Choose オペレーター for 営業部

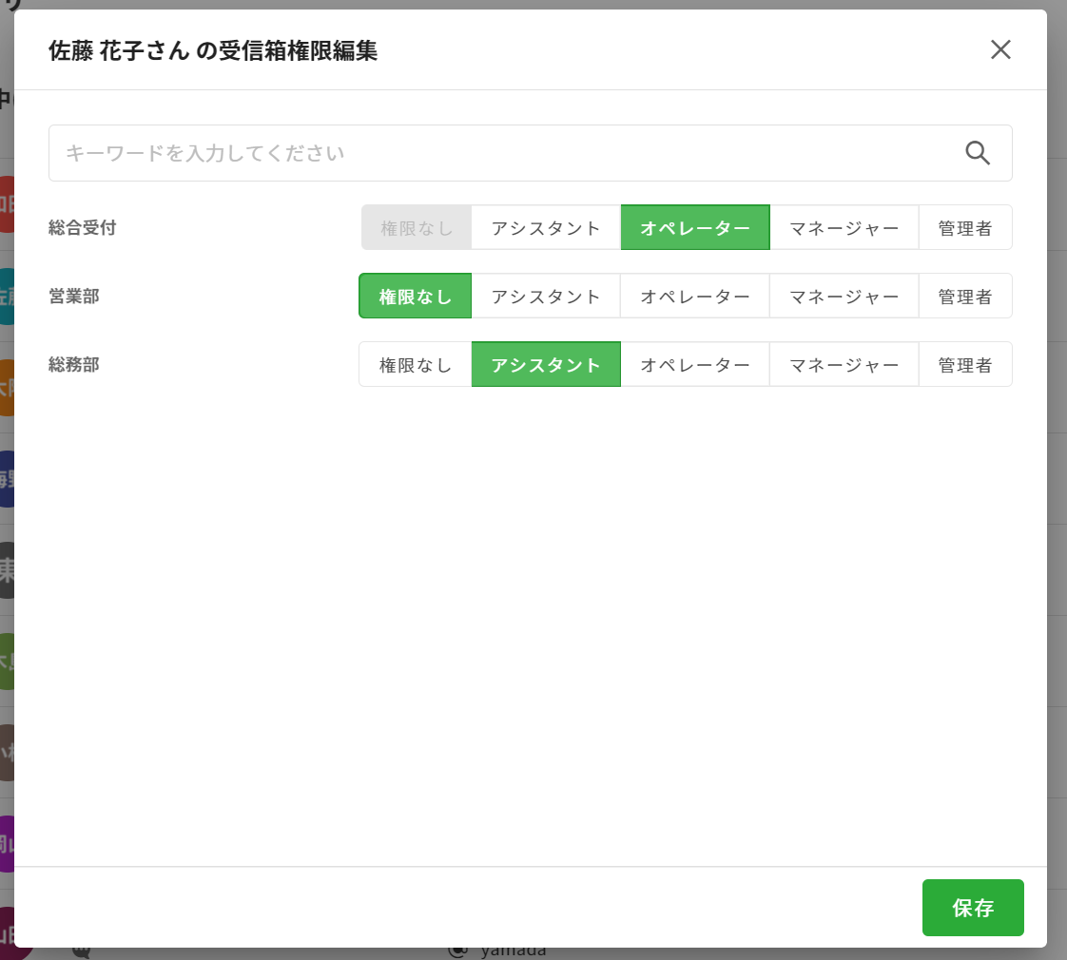[695, 297]
